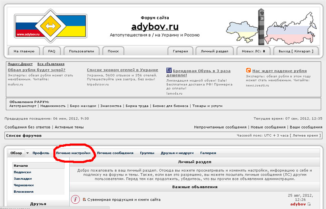
Task: Open the Непрочитанные сообщения link
Action: [x=220, y=127]
